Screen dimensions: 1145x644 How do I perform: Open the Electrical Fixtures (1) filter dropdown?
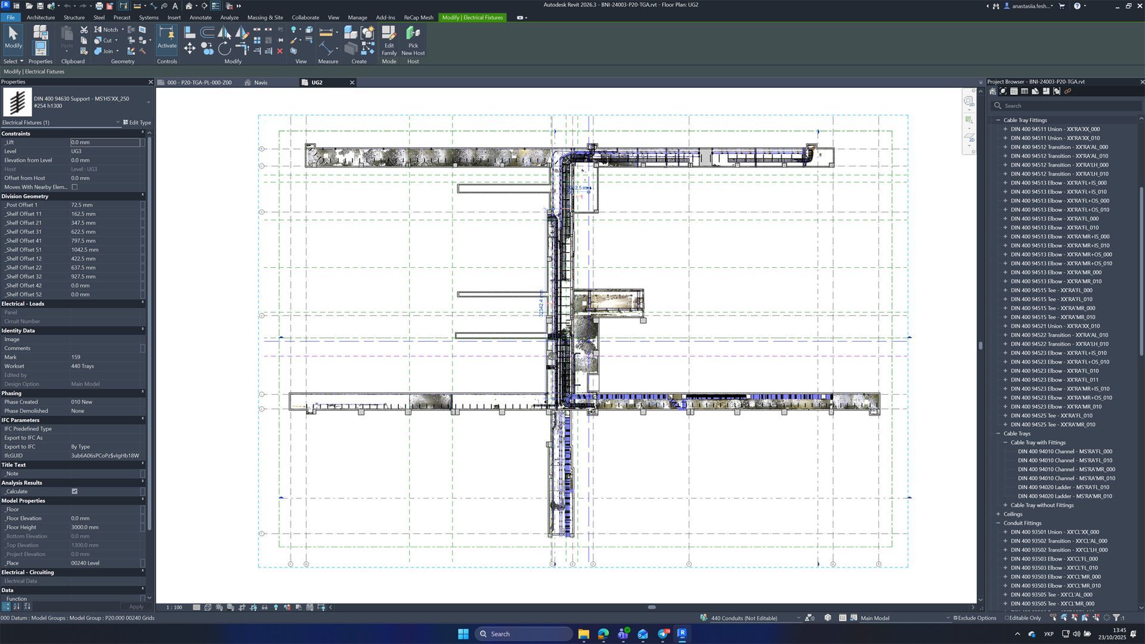point(117,123)
